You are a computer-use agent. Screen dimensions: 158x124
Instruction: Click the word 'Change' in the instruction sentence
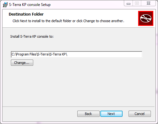(89, 21)
